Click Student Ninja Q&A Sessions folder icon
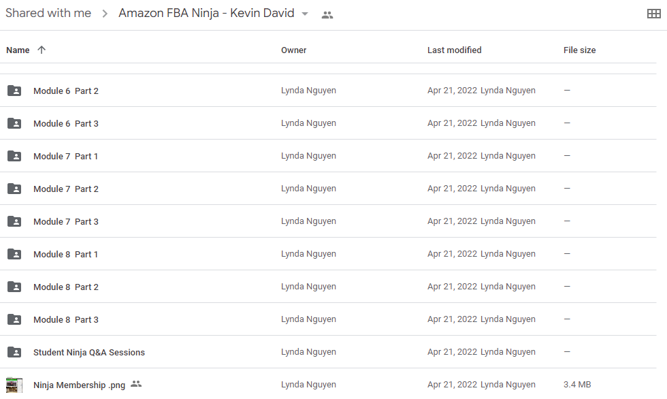The width and height of the screenshot is (667, 399). 14,352
